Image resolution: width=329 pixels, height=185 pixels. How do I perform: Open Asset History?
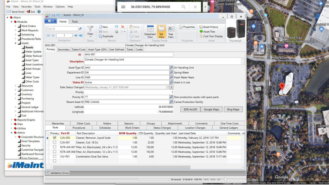(x=209, y=27)
